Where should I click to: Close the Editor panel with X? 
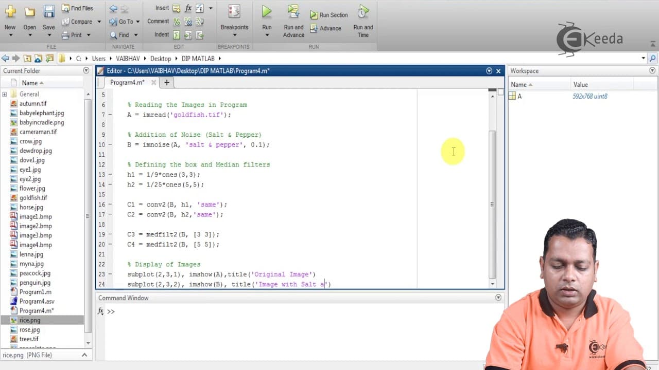click(x=498, y=71)
